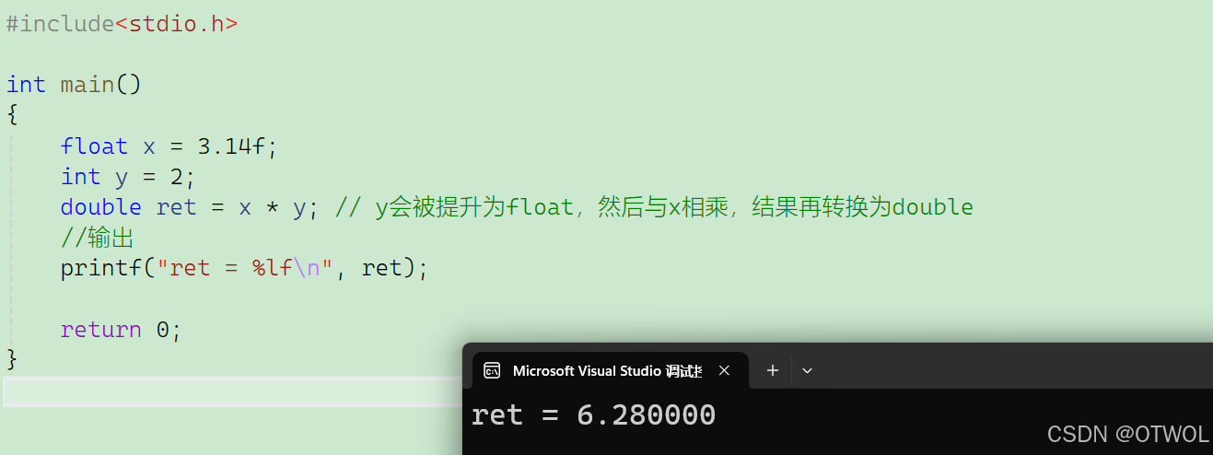The width and height of the screenshot is (1213, 455).
Task: Expand the terminal profiles dropdown chevron
Action: 808,370
